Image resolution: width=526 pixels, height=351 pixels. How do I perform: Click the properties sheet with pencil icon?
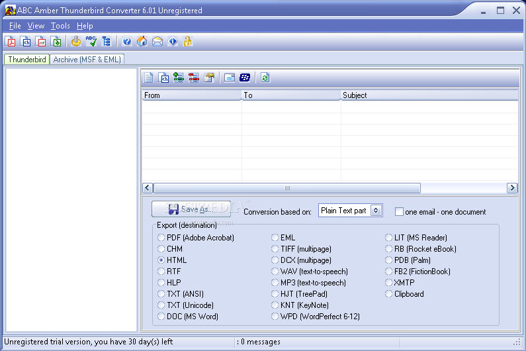209,77
